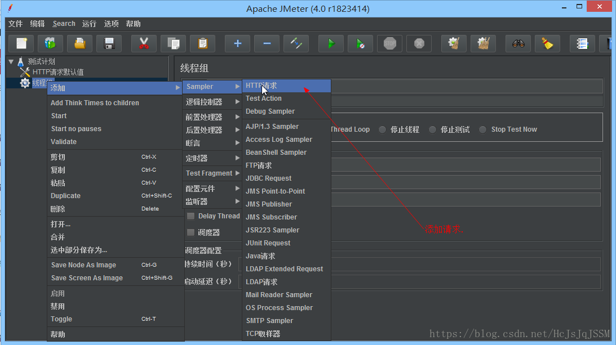
Task: Select Save Node As Image
Action: click(116, 265)
